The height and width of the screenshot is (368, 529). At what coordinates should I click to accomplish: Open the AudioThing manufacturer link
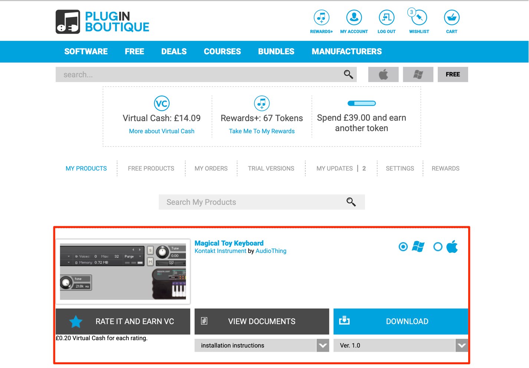[x=271, y=251]
